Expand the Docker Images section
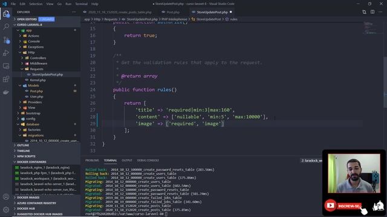This screenshot has height=217, width=387. [47, 198]
